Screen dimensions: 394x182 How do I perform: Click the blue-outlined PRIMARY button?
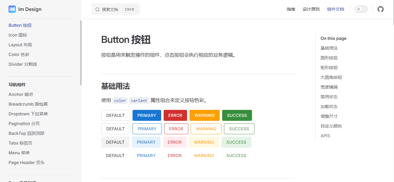click(x=147, y=129)
